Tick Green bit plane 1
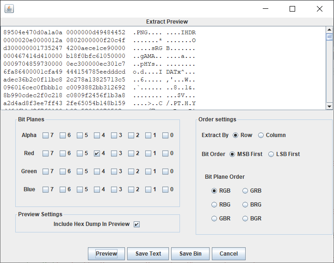 coord(148,172)
